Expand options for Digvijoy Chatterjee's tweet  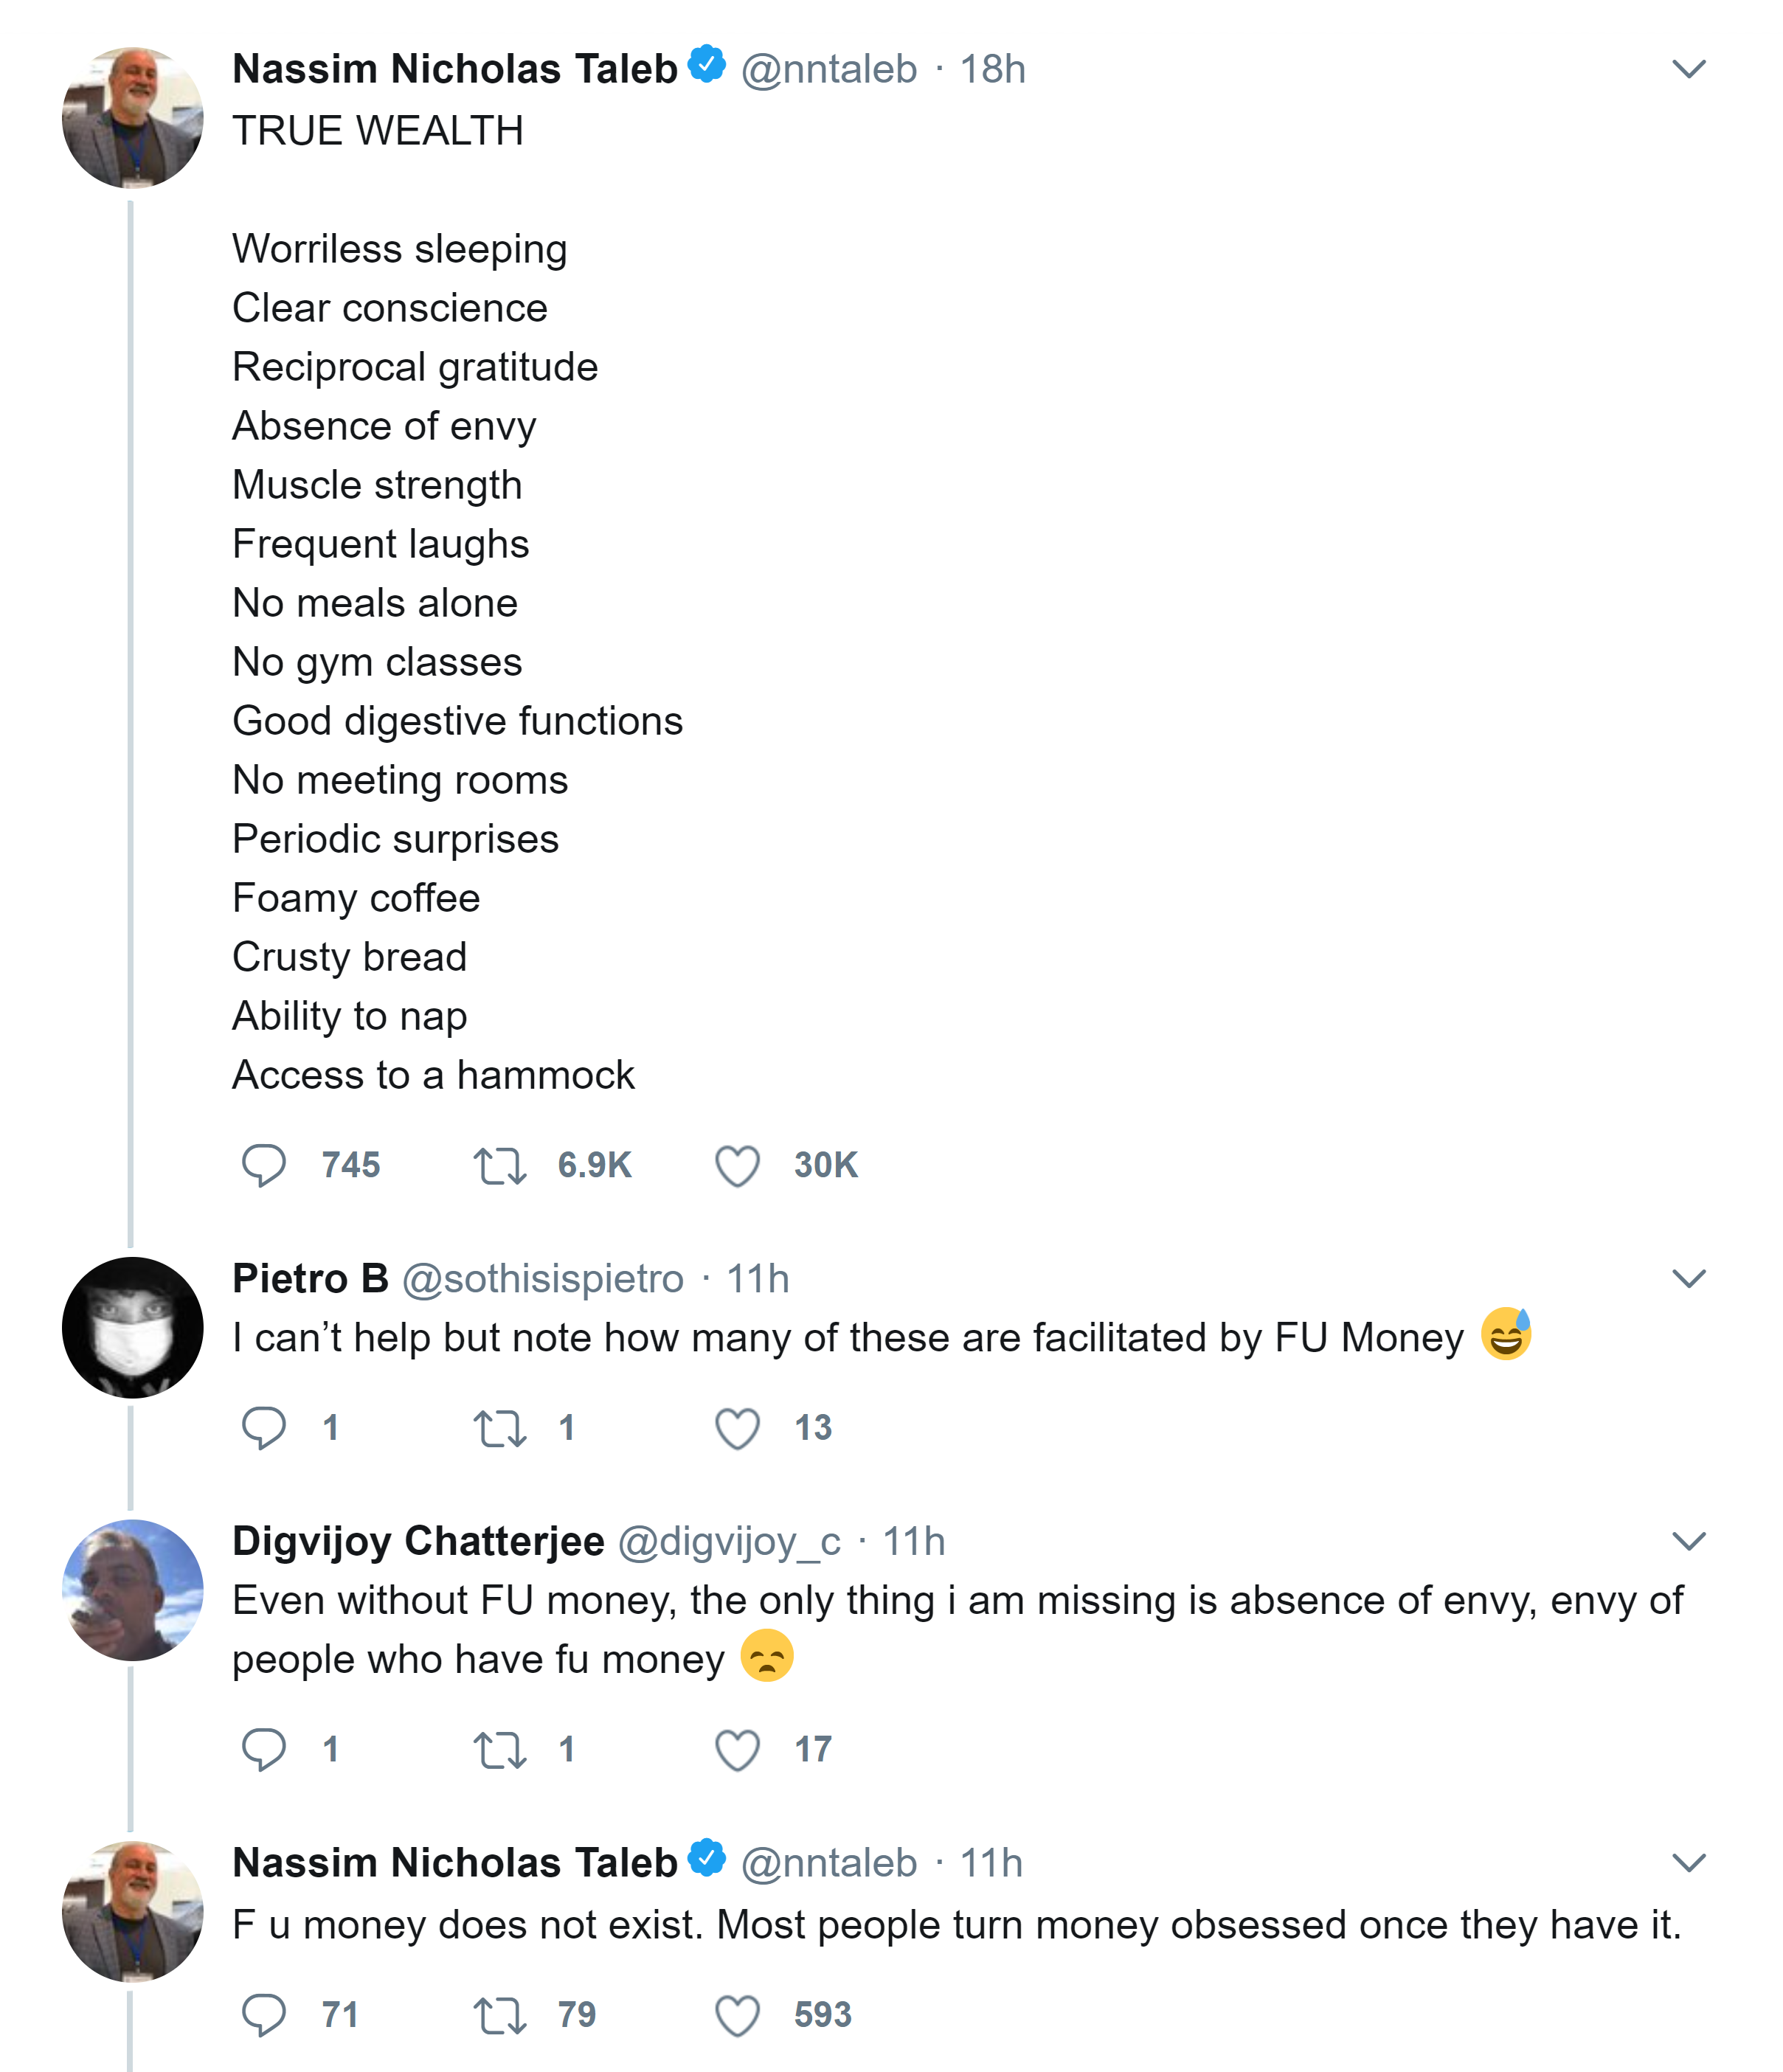click(1688, 1541)
